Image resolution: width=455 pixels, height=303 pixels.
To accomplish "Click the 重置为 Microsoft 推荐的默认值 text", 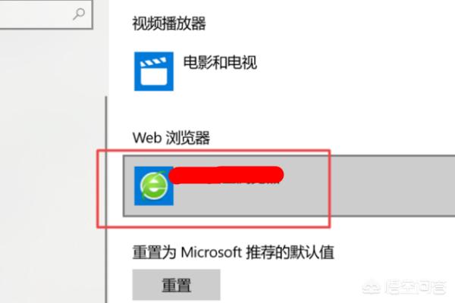I will 234,252.
